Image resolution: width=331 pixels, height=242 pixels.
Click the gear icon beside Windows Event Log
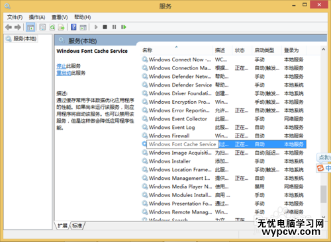coord(145,127)
